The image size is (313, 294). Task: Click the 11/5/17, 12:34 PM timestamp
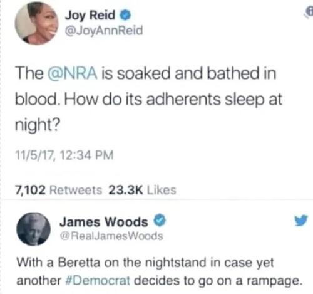pos(64,155)
